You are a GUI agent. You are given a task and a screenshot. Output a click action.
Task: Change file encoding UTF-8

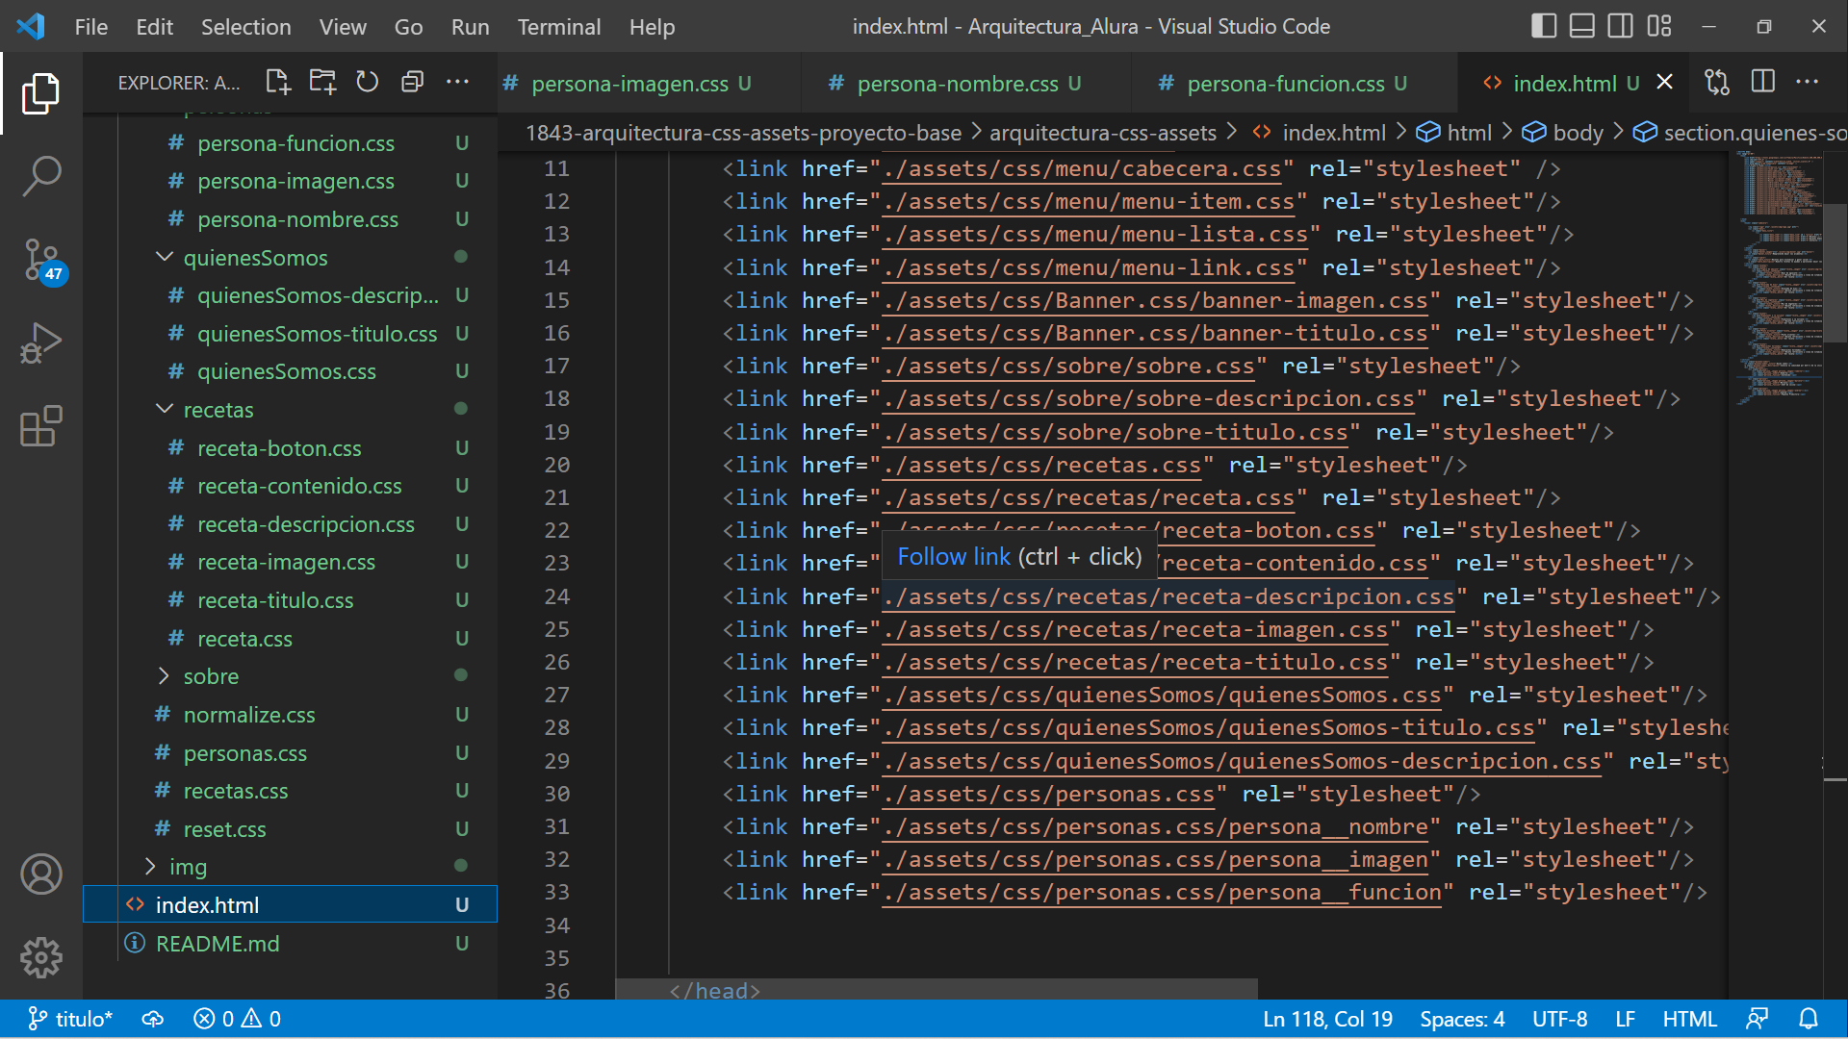(1559, 1019)
